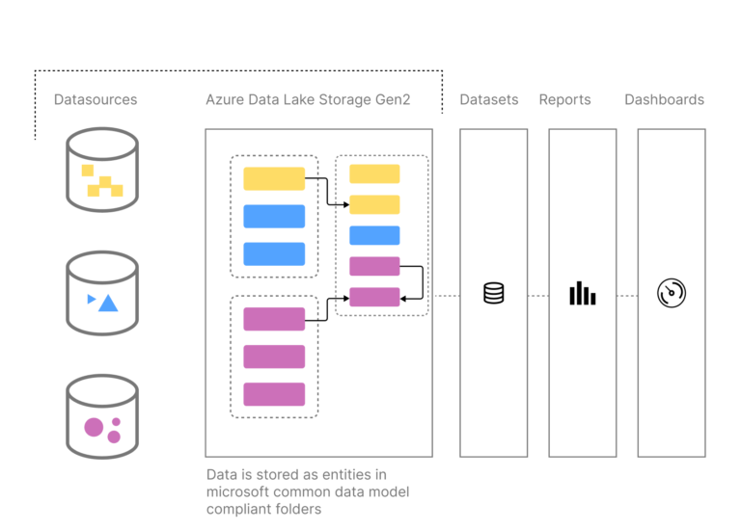Screen dimensions: 741x530
Task: Click the blue block in right entity group
Action: coord(374,235)
